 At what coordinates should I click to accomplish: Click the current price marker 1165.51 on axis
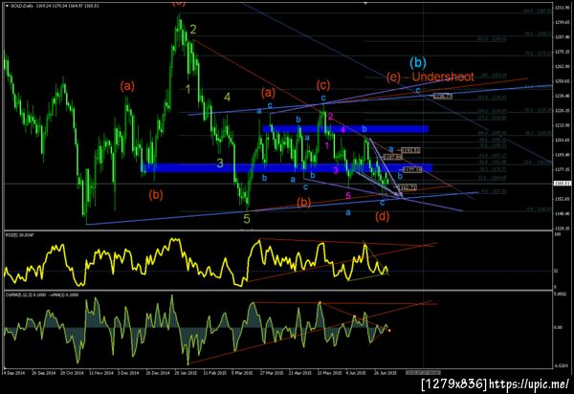561,184
